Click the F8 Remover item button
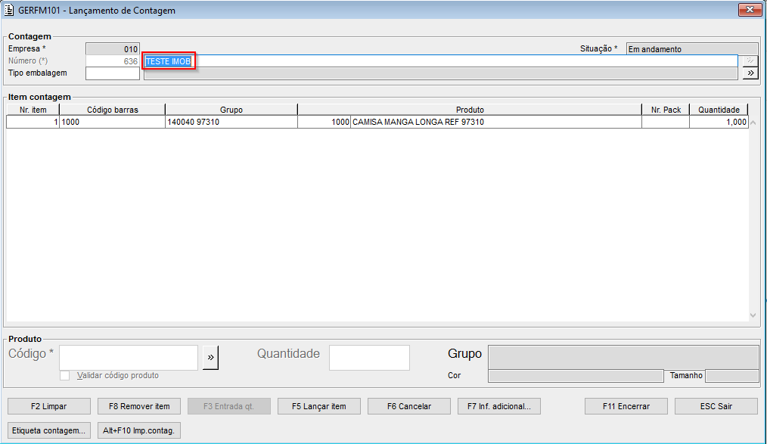The height and width of the screenshot is (444, 767). tap(139, 406)
